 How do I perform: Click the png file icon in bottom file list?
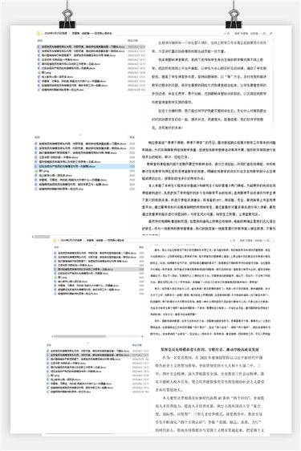[x=48, y=376]
